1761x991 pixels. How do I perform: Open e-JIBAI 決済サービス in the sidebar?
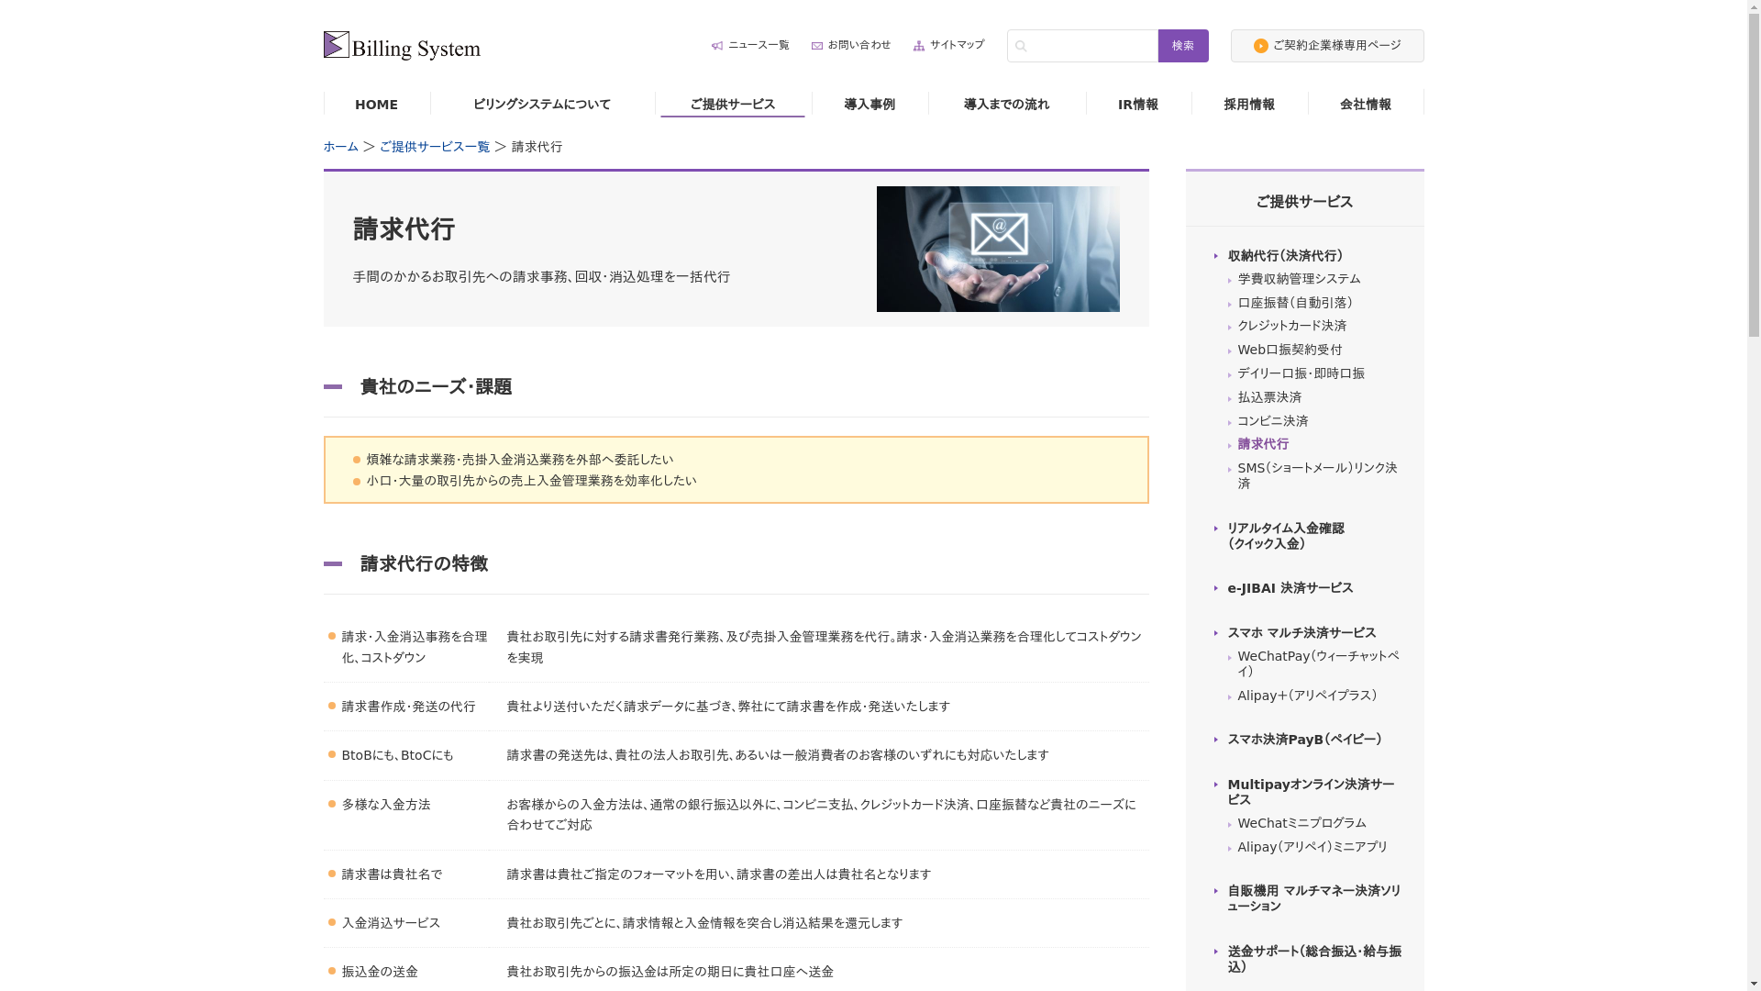click(x=1290, y=588)
